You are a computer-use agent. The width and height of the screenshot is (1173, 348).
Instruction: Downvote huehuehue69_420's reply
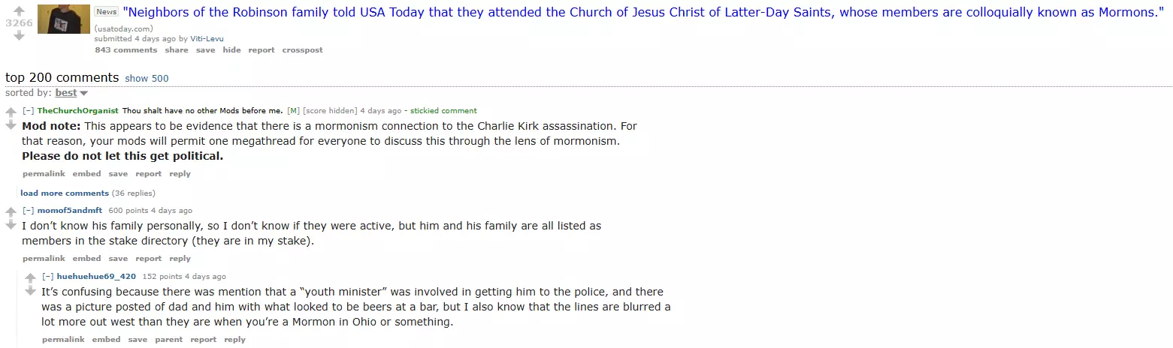tap(30, 291)
